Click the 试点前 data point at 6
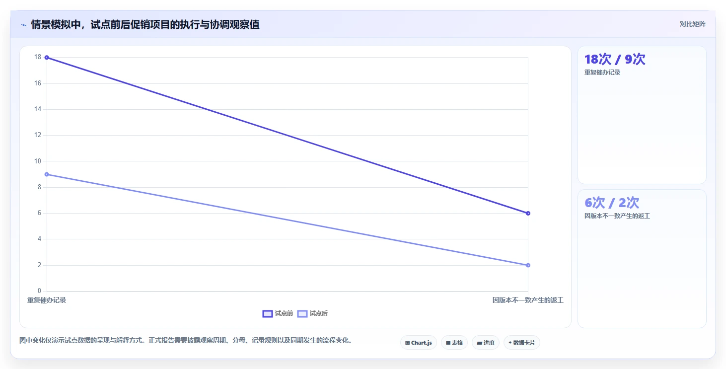The image size is (726, 369). tap(528, 213)
